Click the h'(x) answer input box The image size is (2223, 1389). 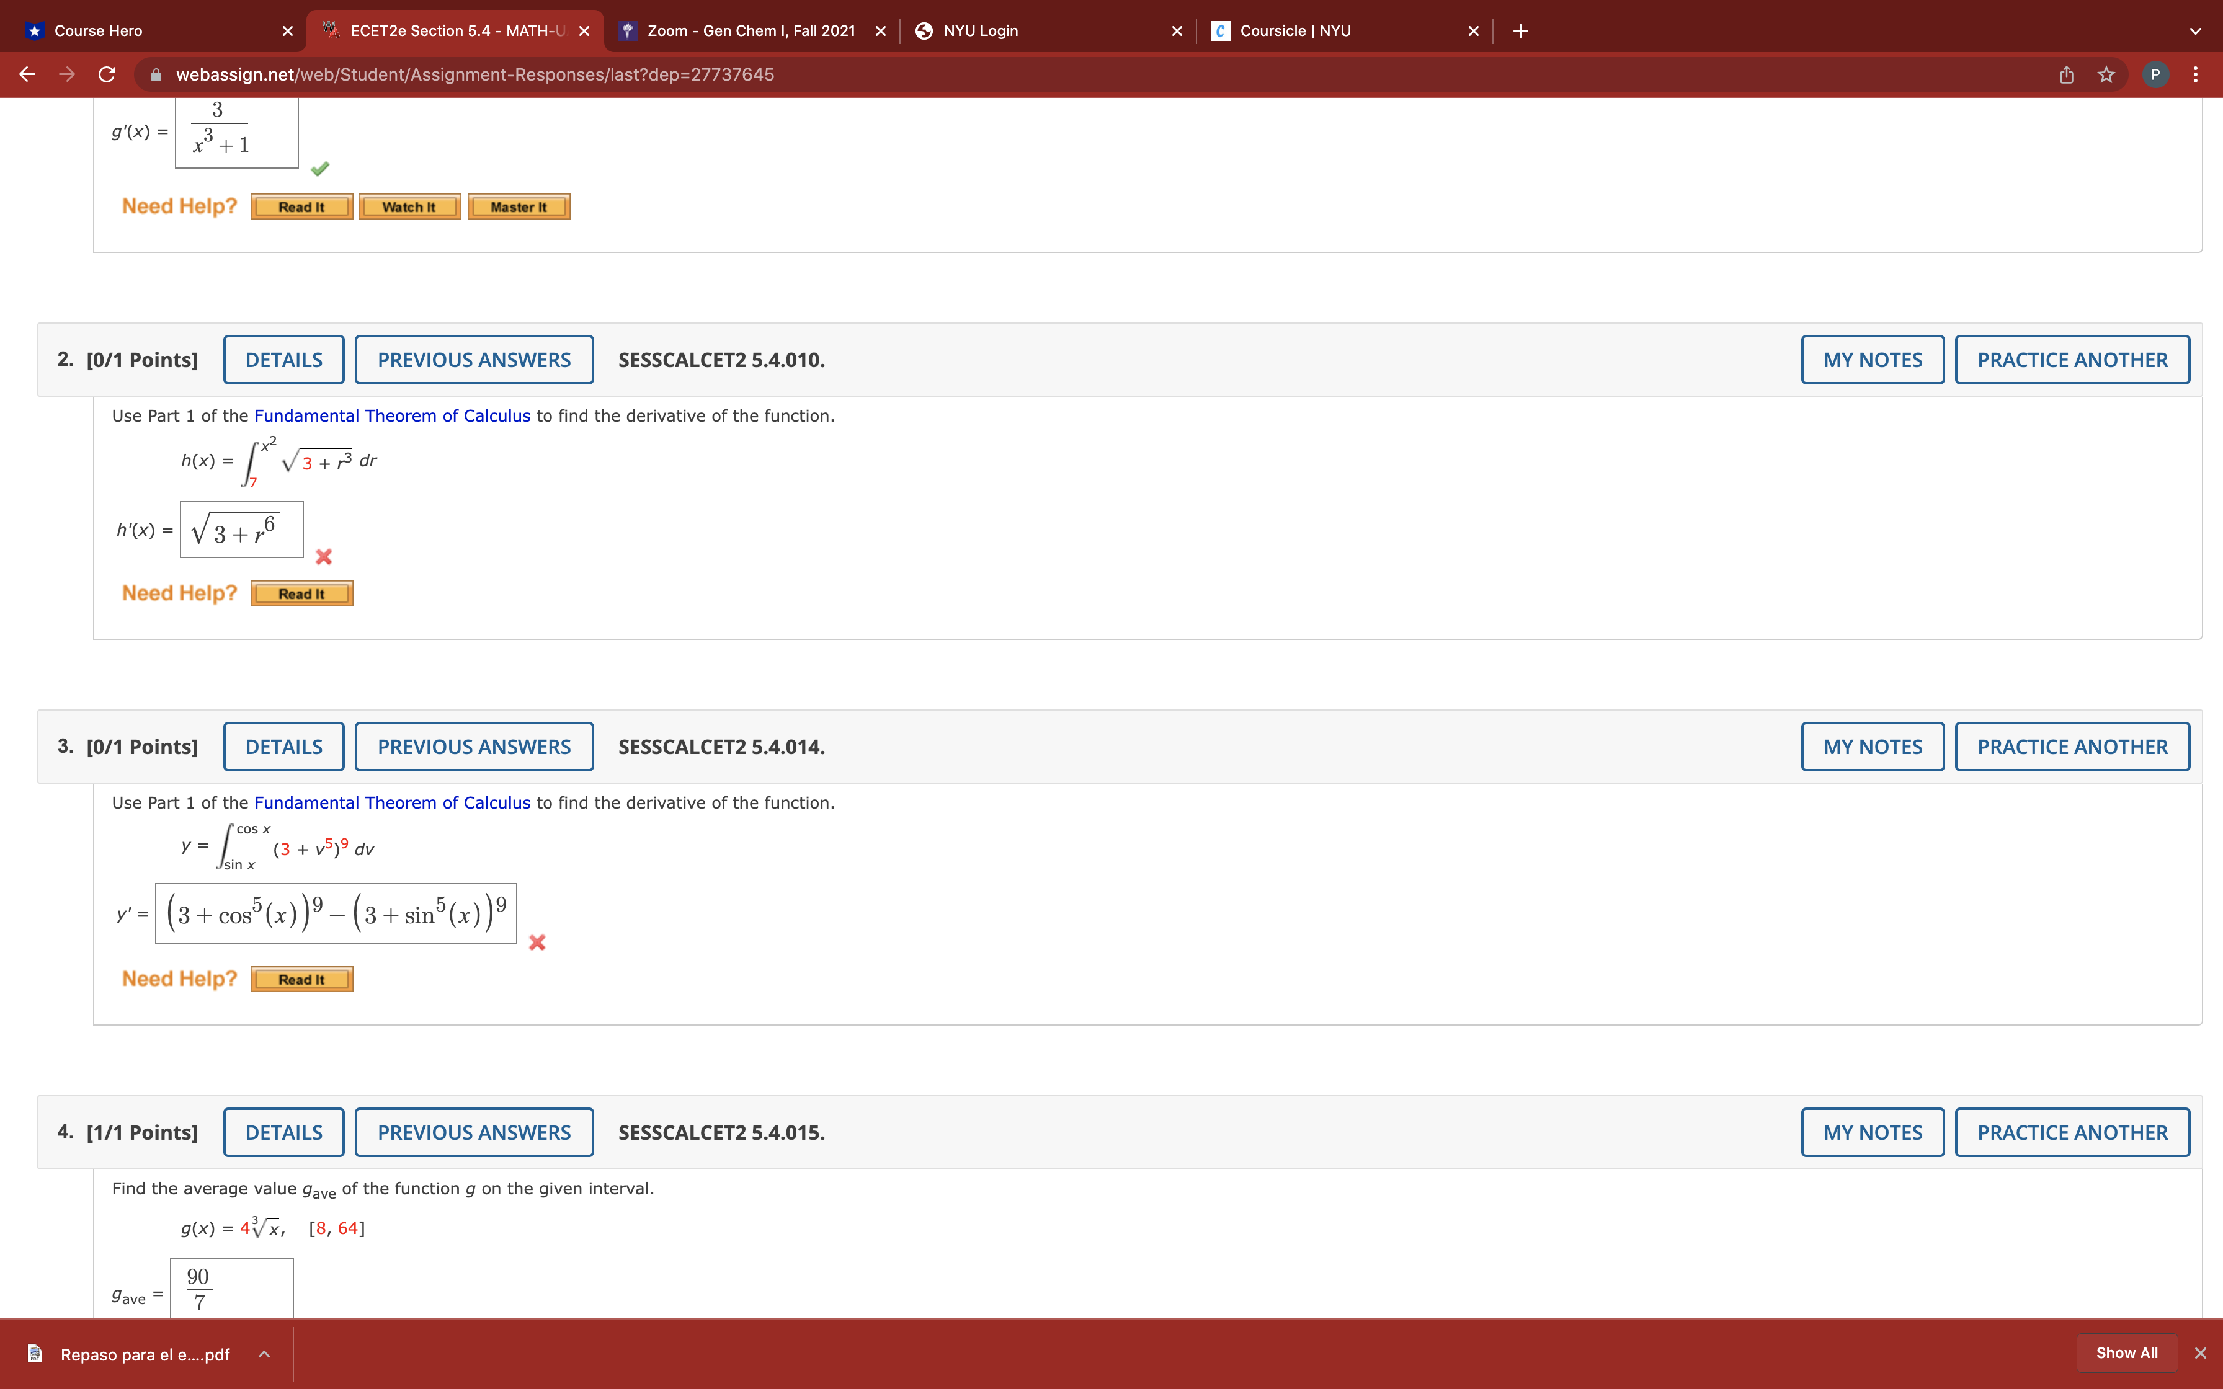tap(241, 530)
